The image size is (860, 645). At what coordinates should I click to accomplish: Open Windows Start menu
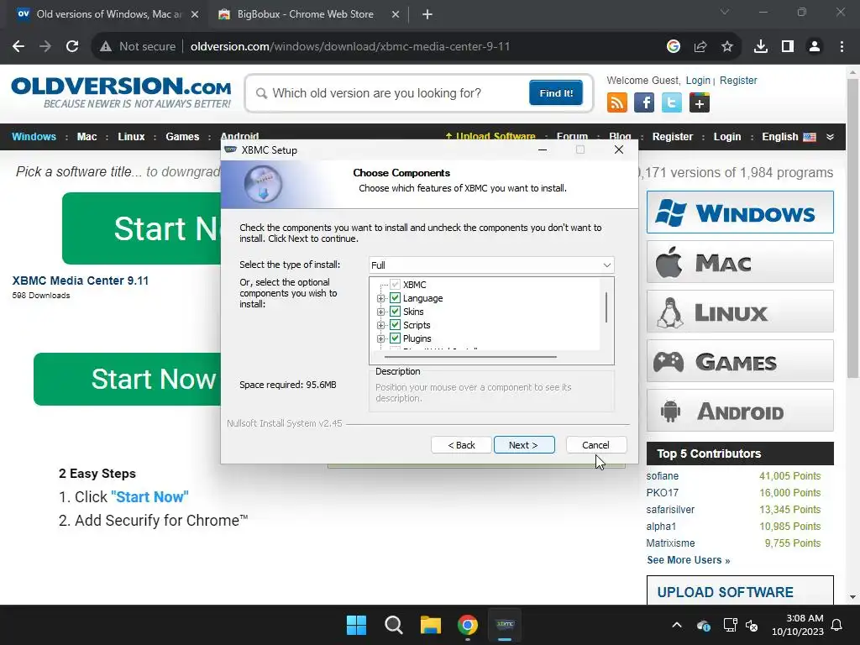(356, 625)
